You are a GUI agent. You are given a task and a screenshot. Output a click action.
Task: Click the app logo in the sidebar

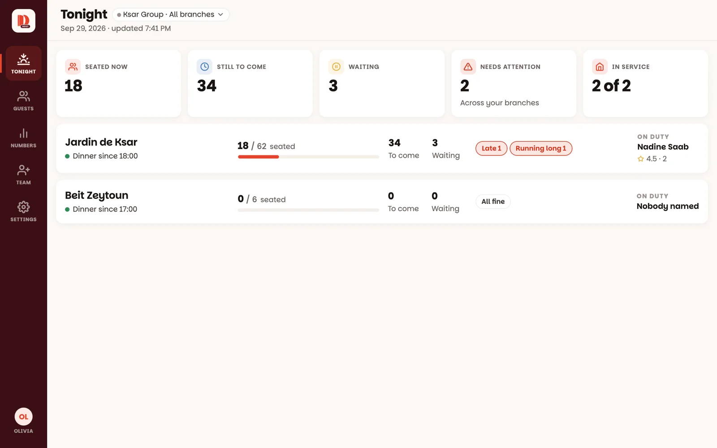[x=23, y=21]
